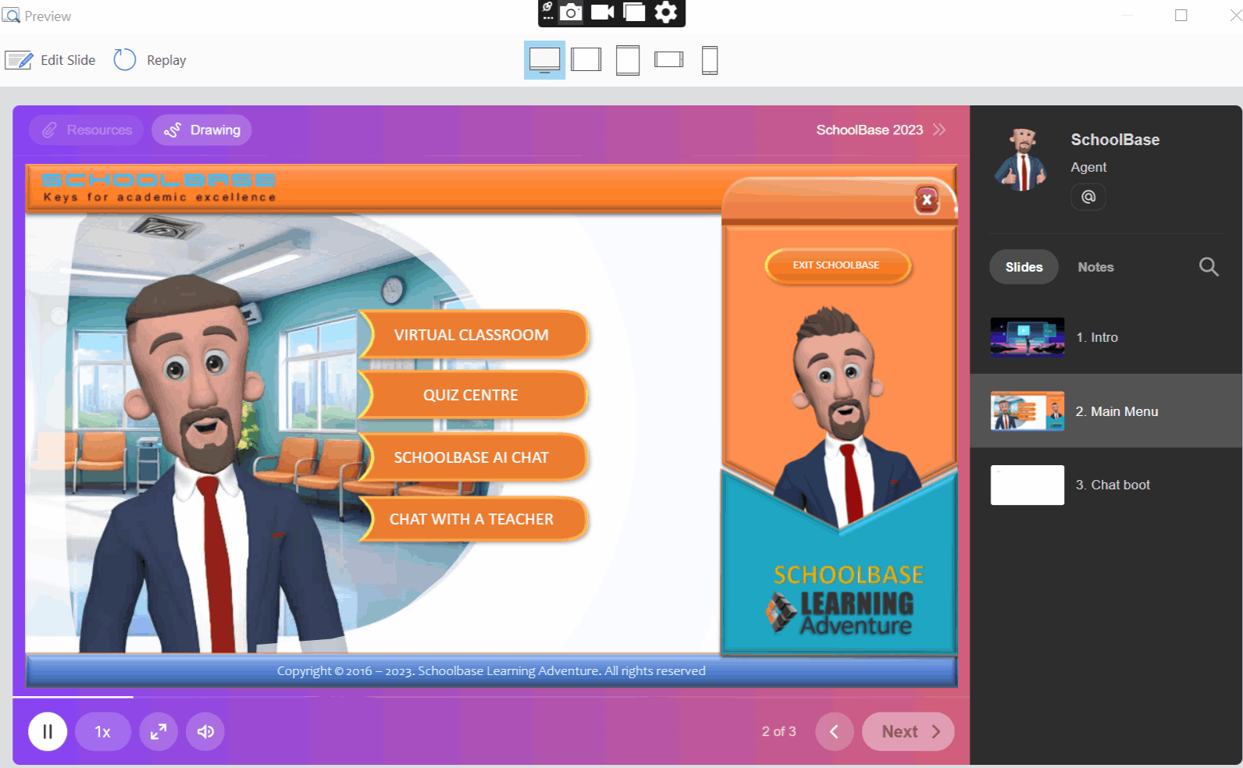Select the tablet landscape preview icon
This screenshot has width=1243, height=768.
point(586,60)
